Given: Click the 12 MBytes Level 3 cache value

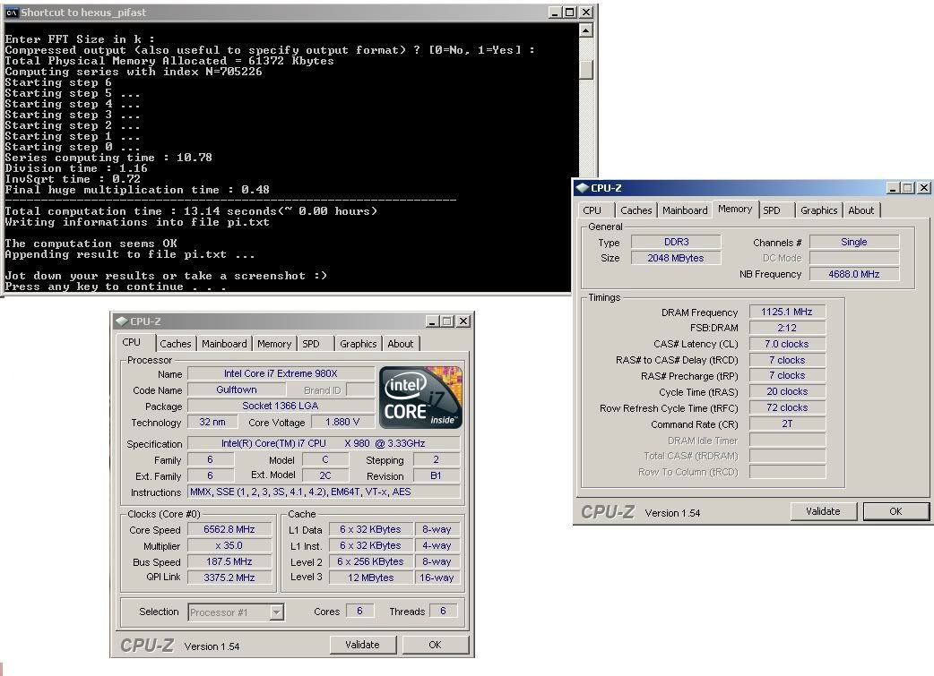Looking at the screenshot, I should tap(370, 578).
